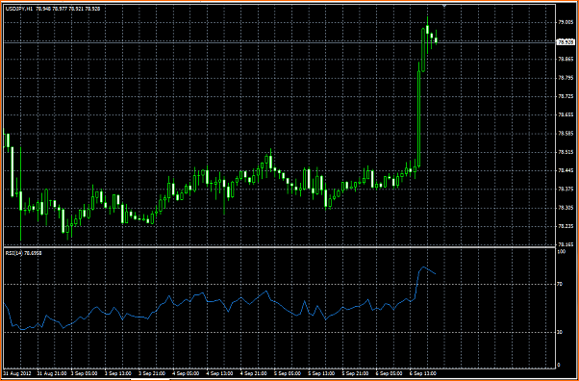This screenshot has height=381, width=579.
Task: Click the 79.005 price axis label
Action: click(565, 22)
